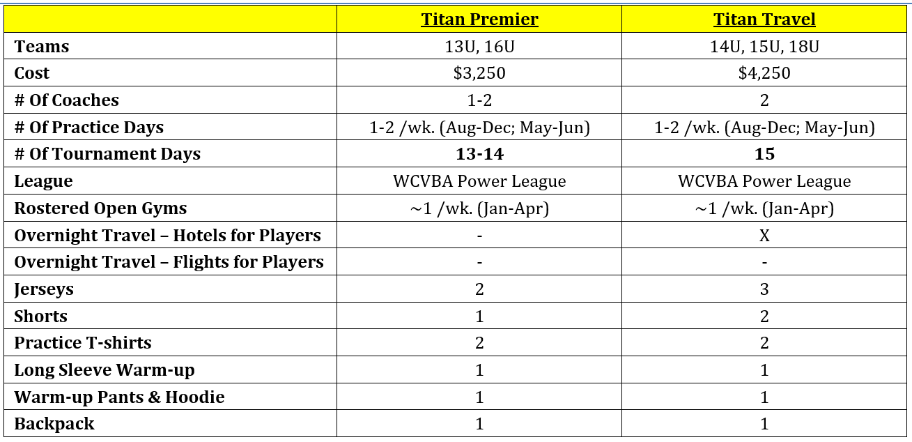Image resolution: width=912 pixels, height=442 pixels.
Task: Click the 13-14 tournament days cell
Action: [479, 154]
